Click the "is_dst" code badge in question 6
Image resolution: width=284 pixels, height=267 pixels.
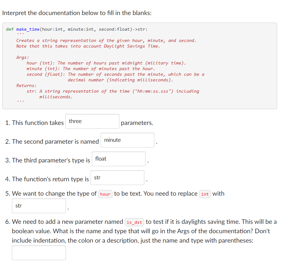coord(134,222)
